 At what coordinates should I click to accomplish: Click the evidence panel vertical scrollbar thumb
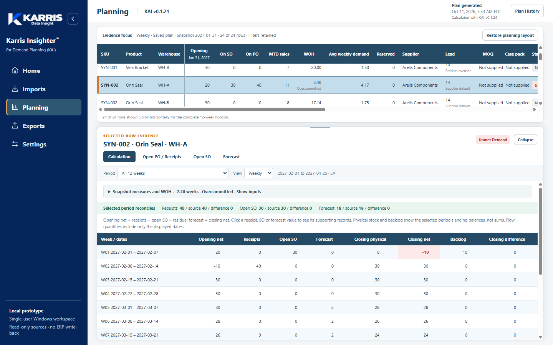pos(540,231)
